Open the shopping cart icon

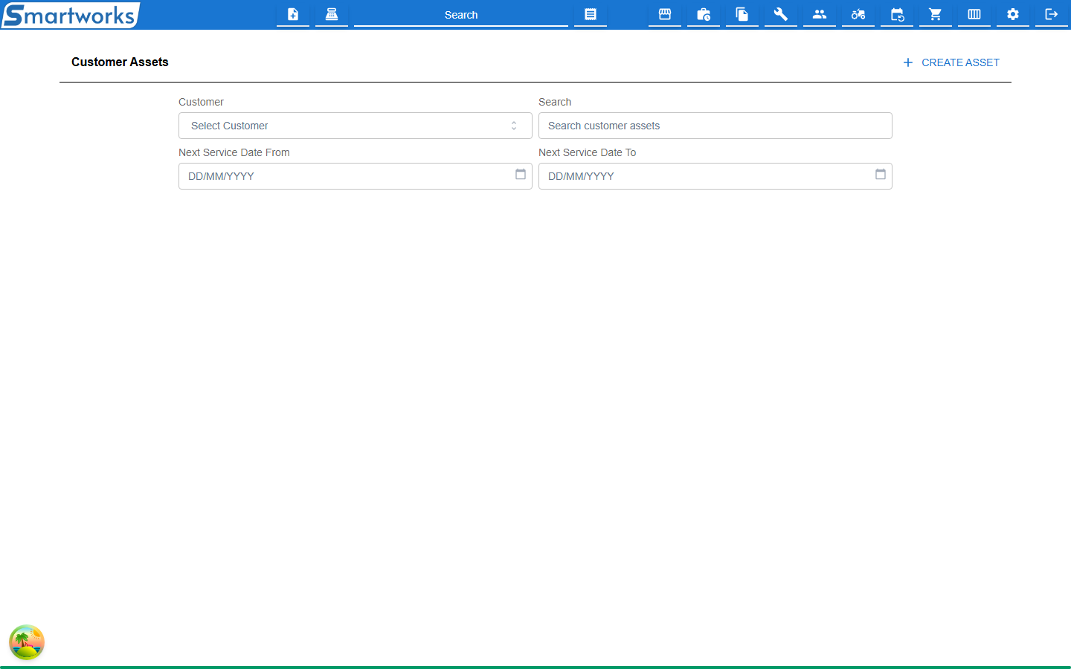click(x=936, y=14)
